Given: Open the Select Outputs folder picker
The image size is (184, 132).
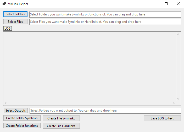Looking at the screenshot, I should coord(16,111).
